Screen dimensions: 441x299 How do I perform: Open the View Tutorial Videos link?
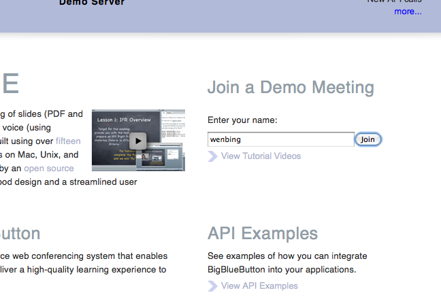[261, 156]
